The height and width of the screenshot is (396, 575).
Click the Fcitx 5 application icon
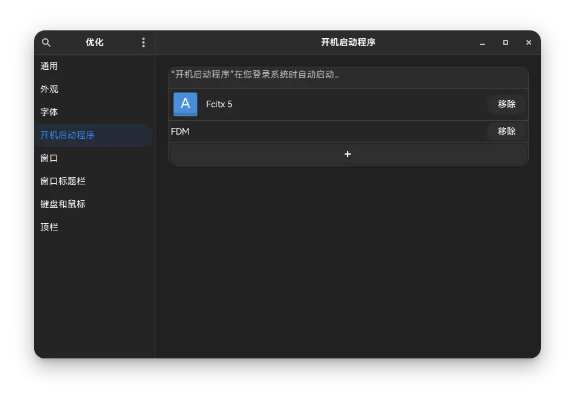point(185,104)
